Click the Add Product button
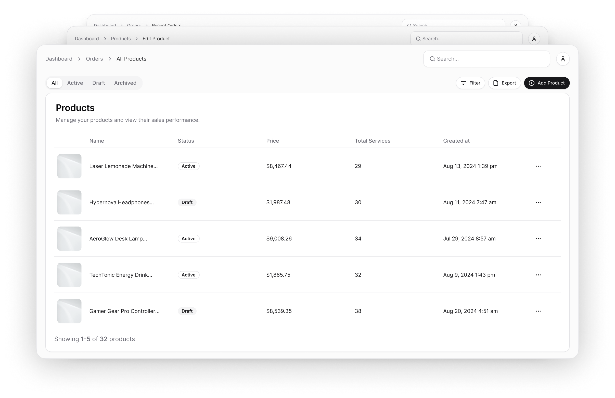 [547, 83]
